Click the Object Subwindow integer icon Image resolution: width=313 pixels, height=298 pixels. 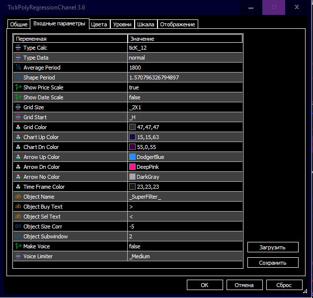click(18, 236)
